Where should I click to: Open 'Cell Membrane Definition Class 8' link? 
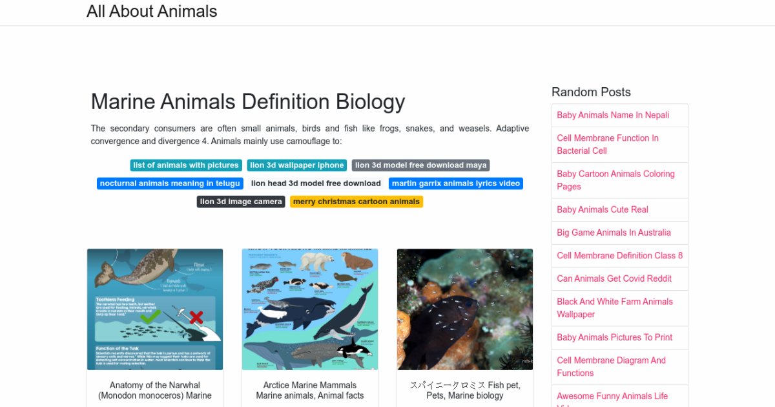coord(619,256)
